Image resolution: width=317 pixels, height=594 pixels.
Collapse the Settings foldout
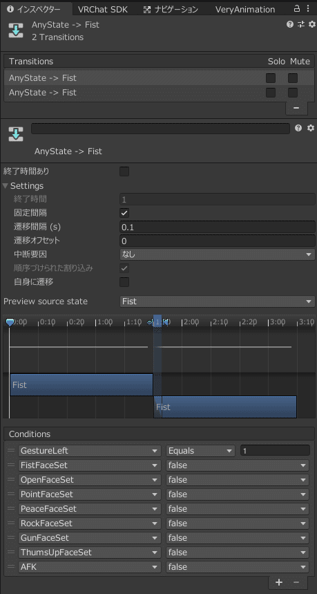[x=6, y=186]
